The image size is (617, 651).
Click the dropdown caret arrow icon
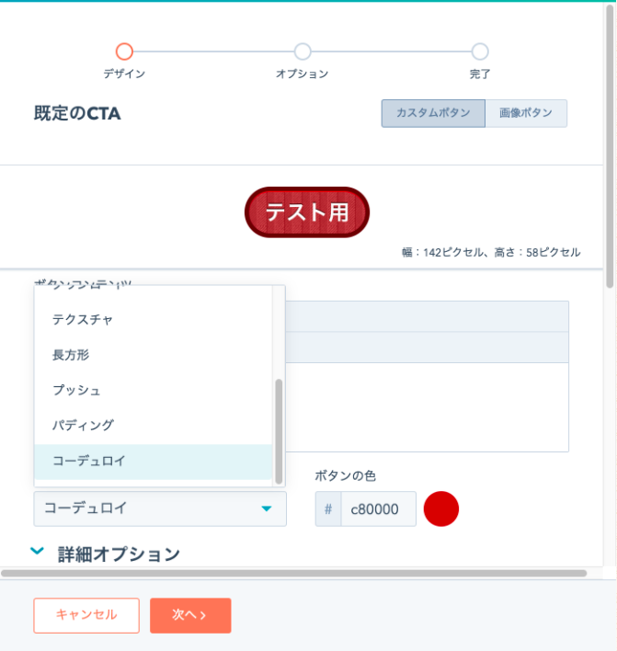[266, 508]
